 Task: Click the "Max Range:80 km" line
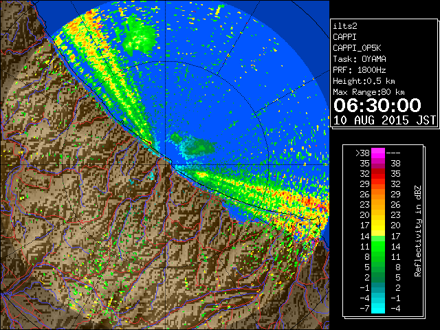pyautogui.click(x=368, y=92)
